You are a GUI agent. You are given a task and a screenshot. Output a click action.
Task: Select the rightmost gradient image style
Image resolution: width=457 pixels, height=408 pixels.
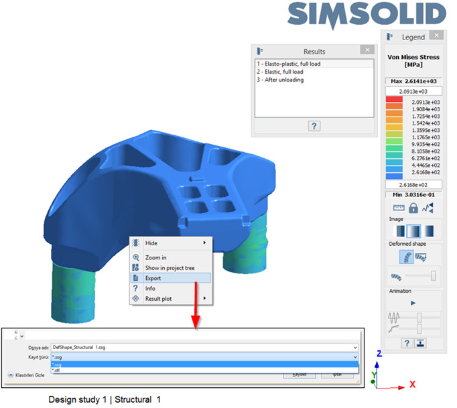(x=428, y=231)
